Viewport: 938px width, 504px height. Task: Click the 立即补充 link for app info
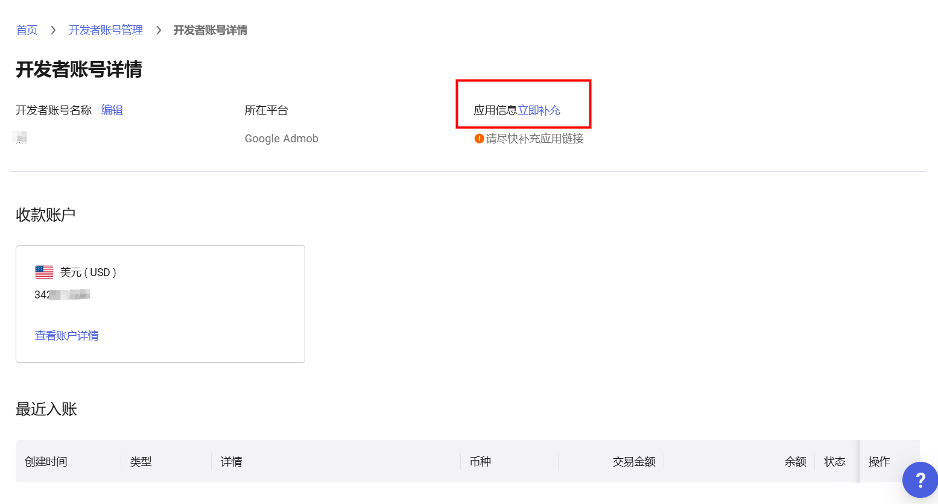[x=539, y=110]
